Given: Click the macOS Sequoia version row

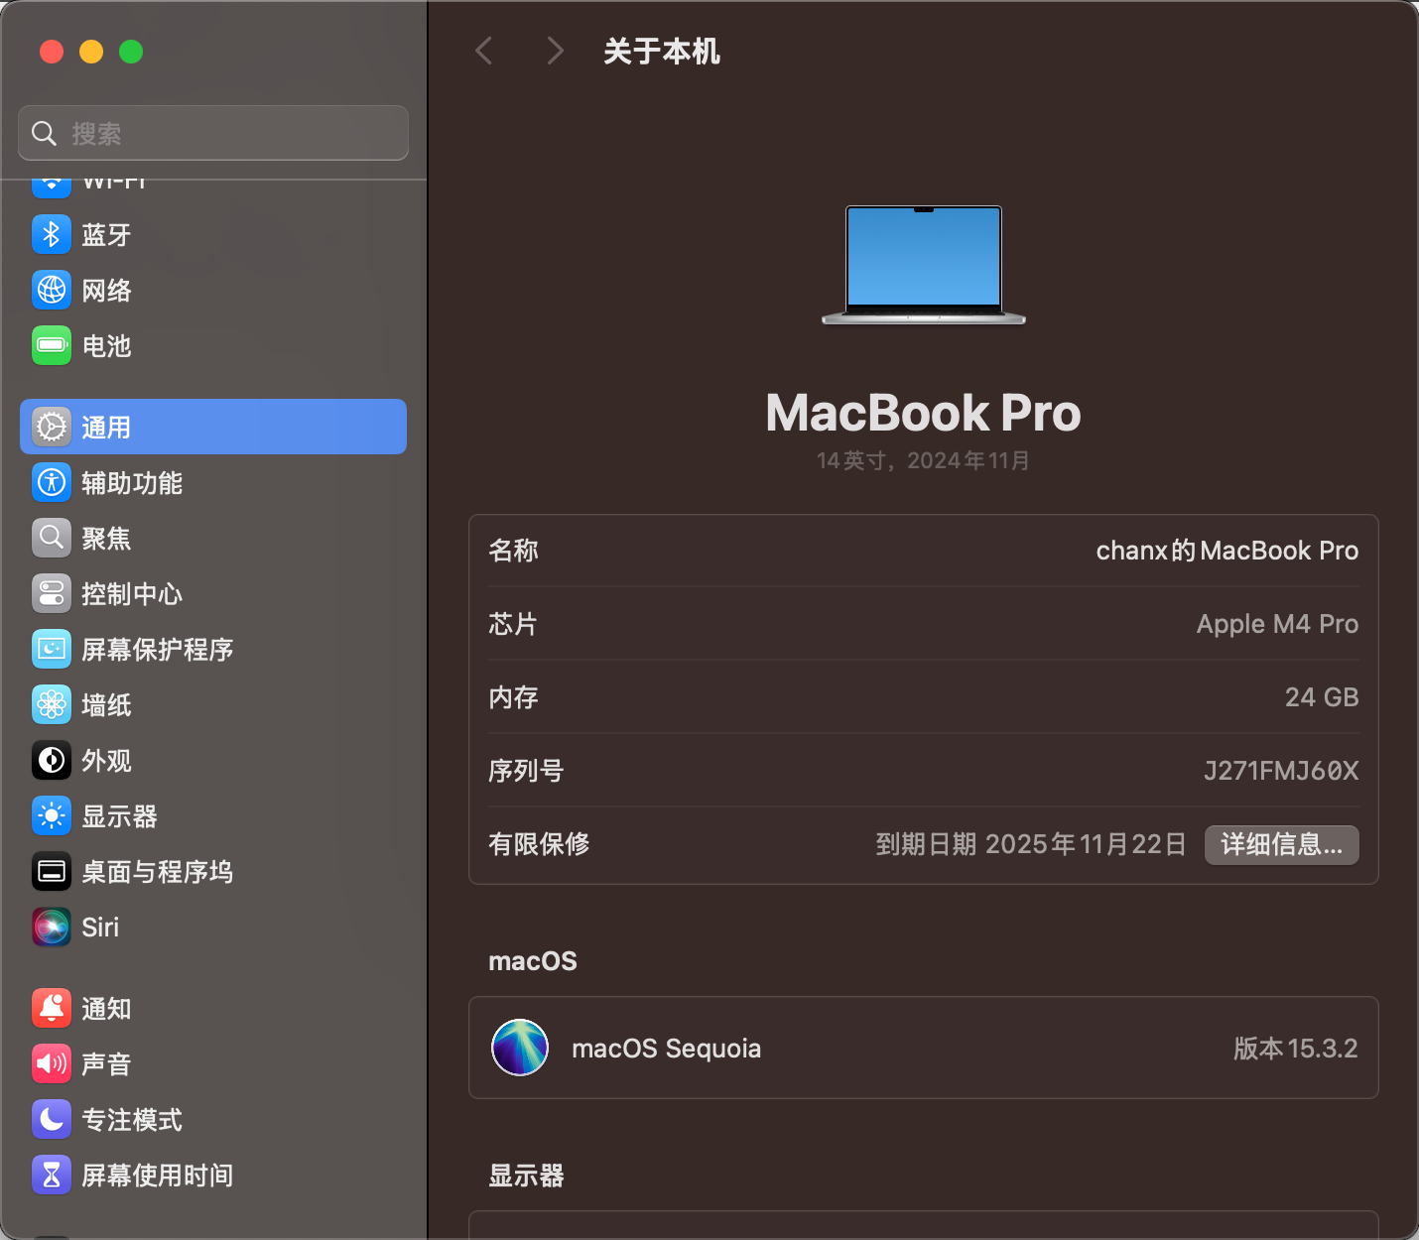Looking at the screenshot, I should (923, 1049).
